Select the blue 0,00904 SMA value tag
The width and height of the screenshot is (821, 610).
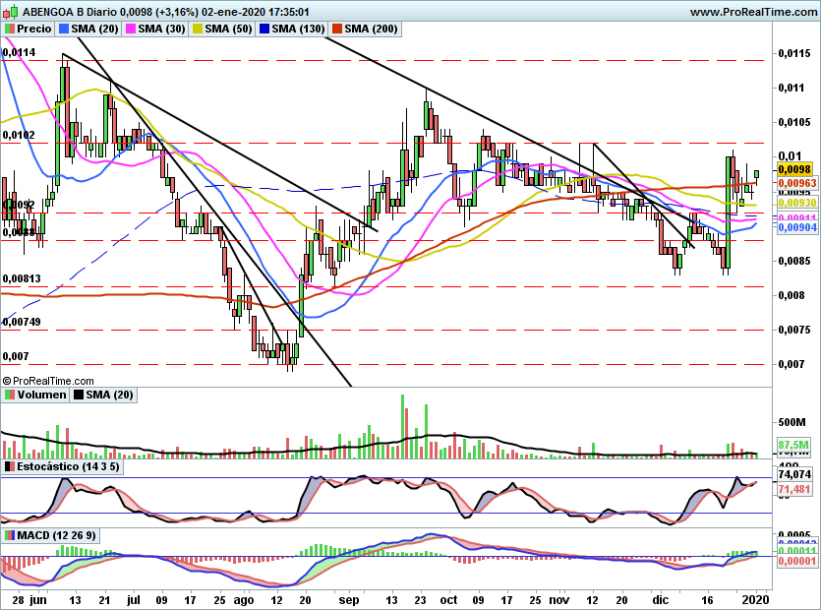(x=797, y=227)
